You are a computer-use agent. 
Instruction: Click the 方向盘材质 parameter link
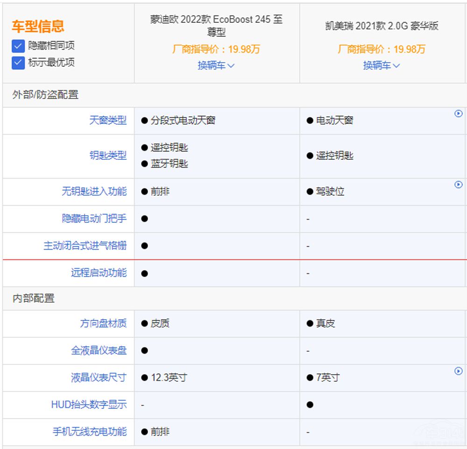click(x=103, y=323)
